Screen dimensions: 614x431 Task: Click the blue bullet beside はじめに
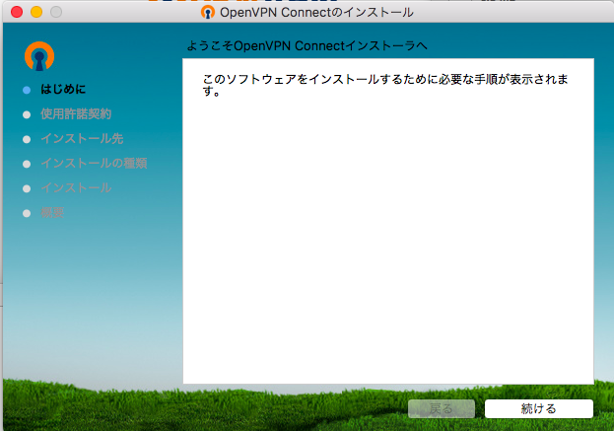[27, 90]
